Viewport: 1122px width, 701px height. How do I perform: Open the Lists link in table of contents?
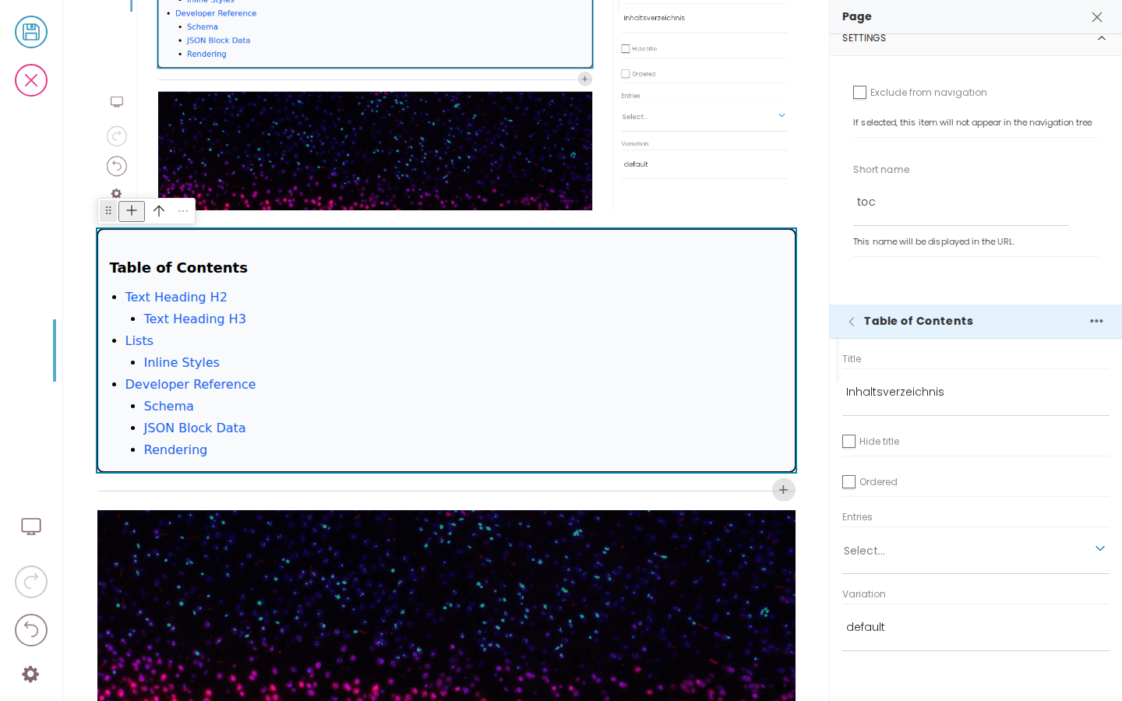click(x=139, y=340)
